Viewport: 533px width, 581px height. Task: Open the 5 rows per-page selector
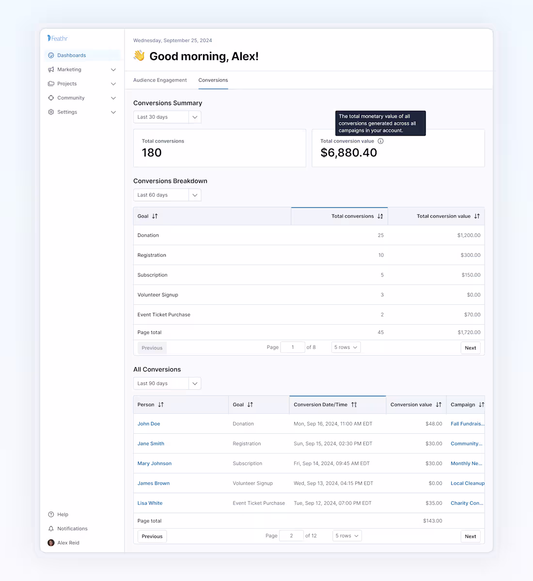click(345, 347)
